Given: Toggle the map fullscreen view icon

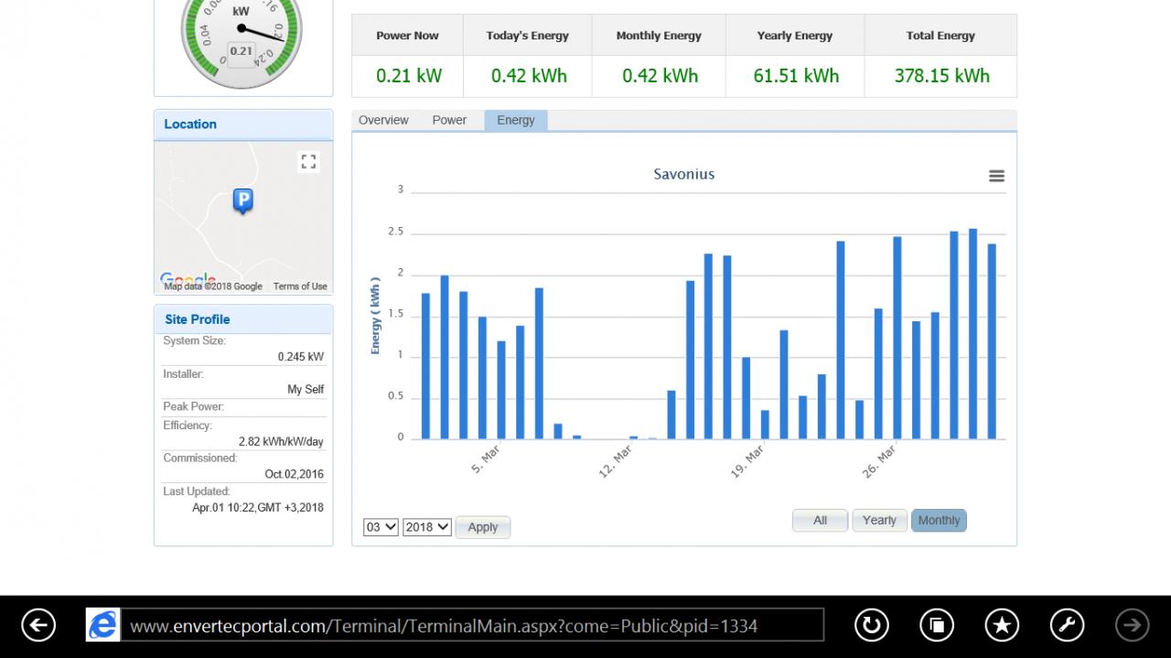Looking at the screenshot, I should [x=308, y=162].
